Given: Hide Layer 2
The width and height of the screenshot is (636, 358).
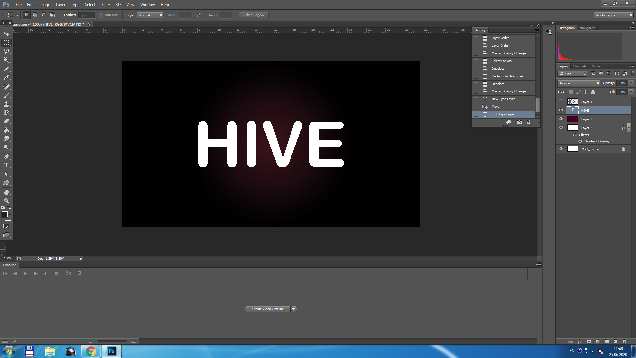Looking at the screenshot, I should 561,128.
